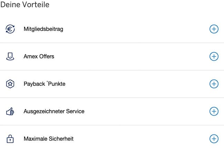Expand Ausgezeichneter Service using the plus circle

214,111
